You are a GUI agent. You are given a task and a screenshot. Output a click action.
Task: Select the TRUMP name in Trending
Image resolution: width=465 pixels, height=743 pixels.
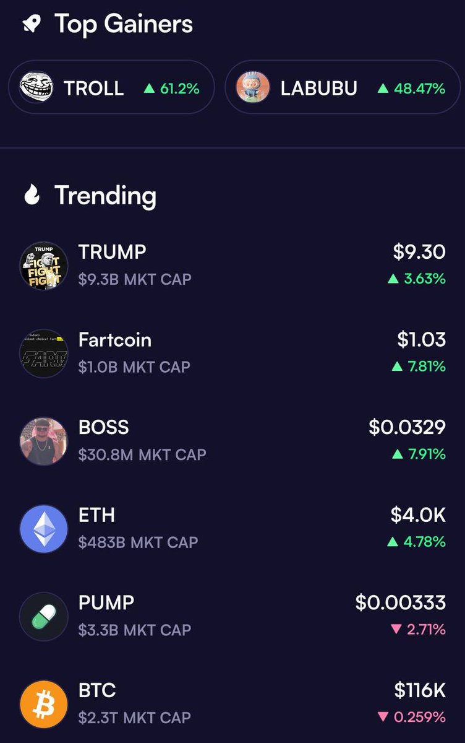pyautogui.click(x=113, y=252)
